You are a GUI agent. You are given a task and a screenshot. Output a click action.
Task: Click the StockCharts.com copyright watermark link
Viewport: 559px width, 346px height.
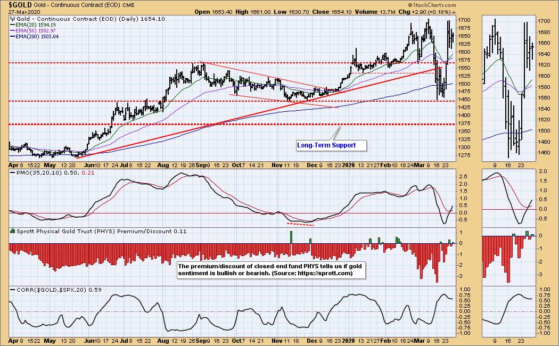[x=432, y=5]
